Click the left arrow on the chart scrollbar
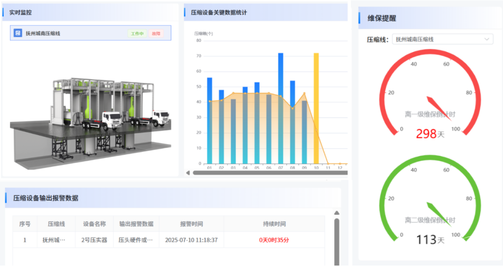The height and width of the screenshot is (267, 503). 188,173
